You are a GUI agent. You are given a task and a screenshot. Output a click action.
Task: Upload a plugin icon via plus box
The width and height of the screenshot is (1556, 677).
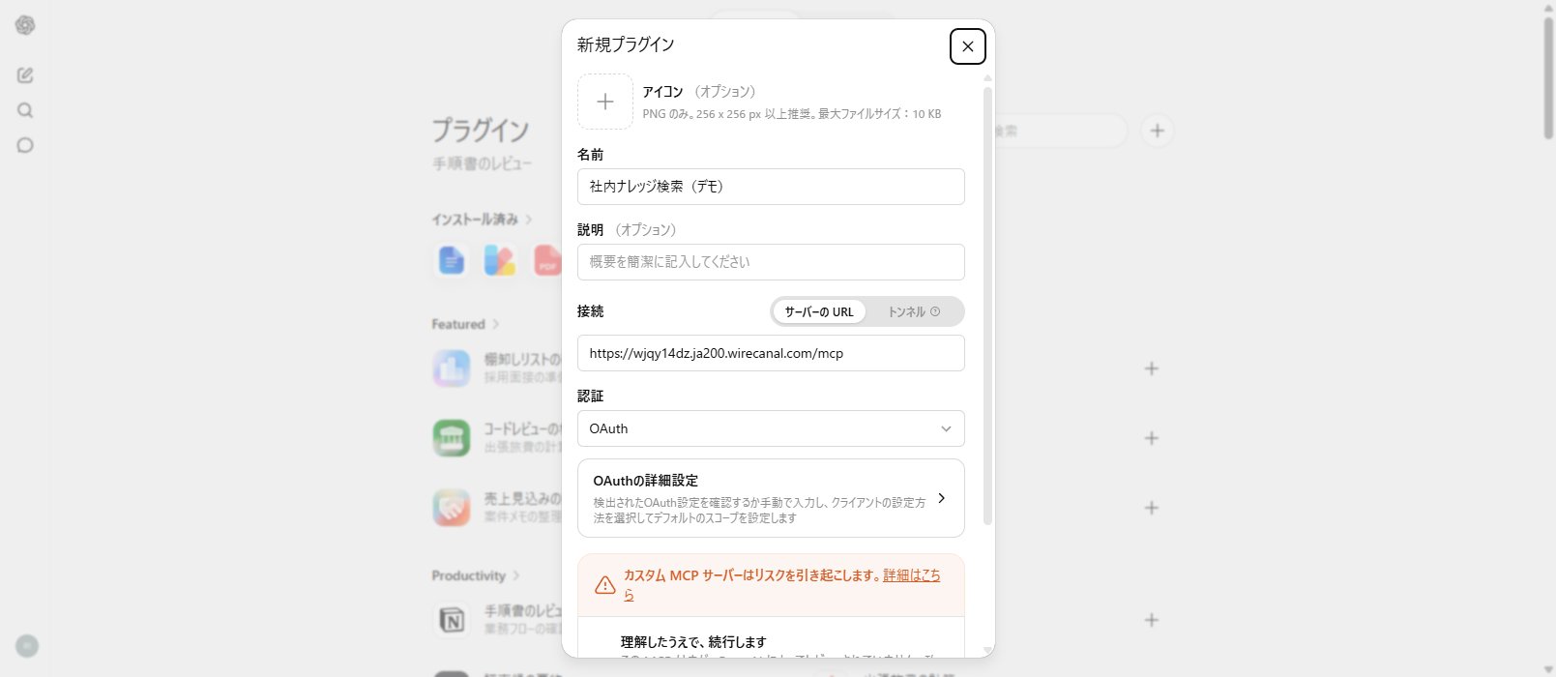pyautogui.click(x=605, y=102)
